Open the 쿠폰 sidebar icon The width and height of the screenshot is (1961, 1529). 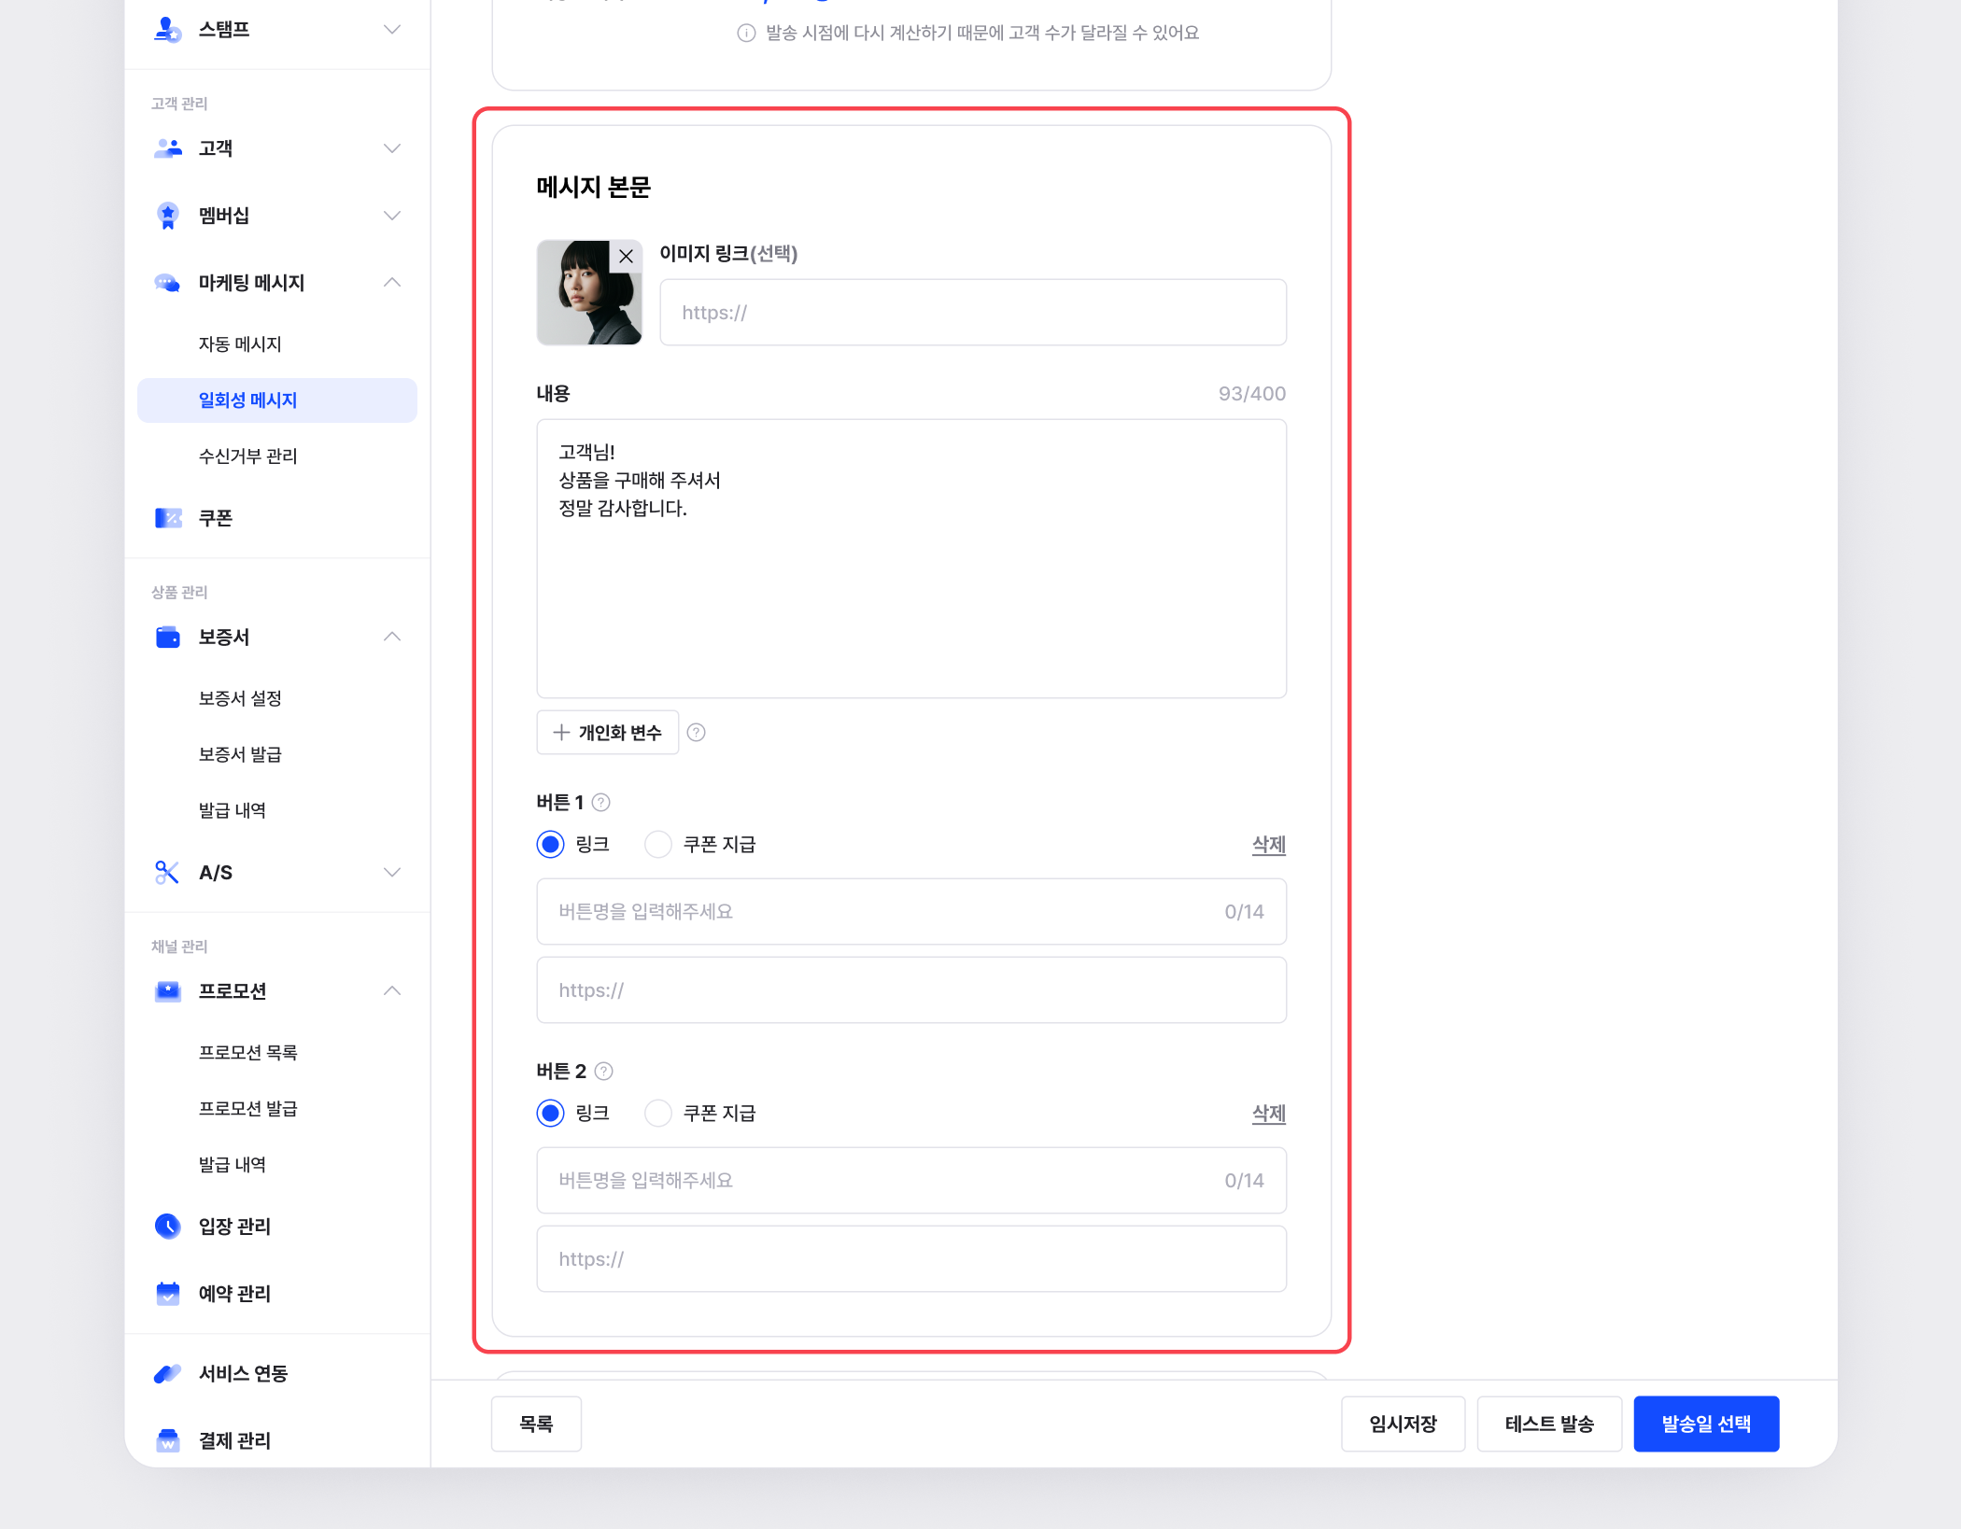tap(168, 518)
